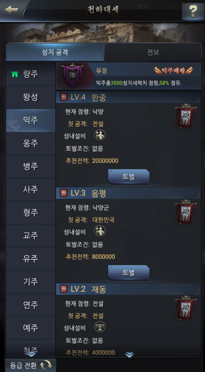
Task: Expand the region list with bottom chevron
Action: click(31, 354)
